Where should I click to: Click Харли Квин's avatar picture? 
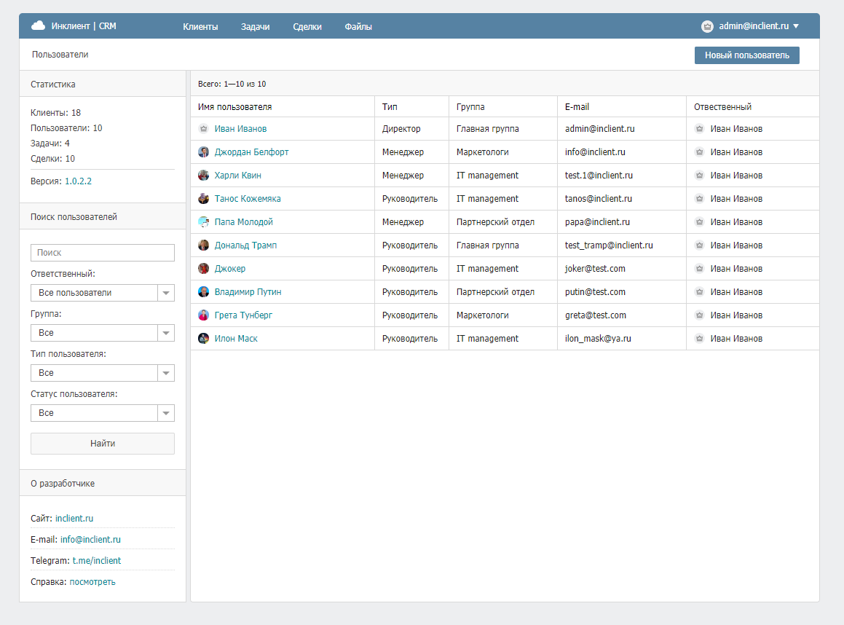coord(204,176)
